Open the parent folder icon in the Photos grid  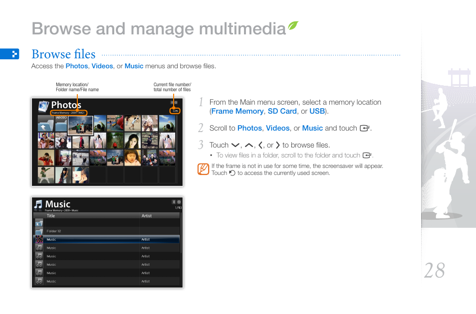(45, 124)
